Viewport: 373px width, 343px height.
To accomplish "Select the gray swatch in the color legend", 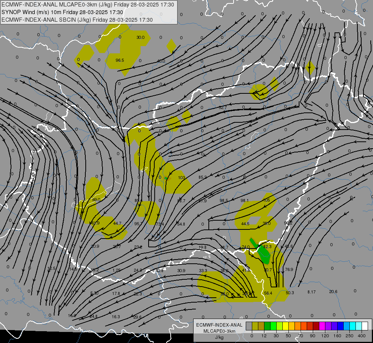I will tap(249, 326).
